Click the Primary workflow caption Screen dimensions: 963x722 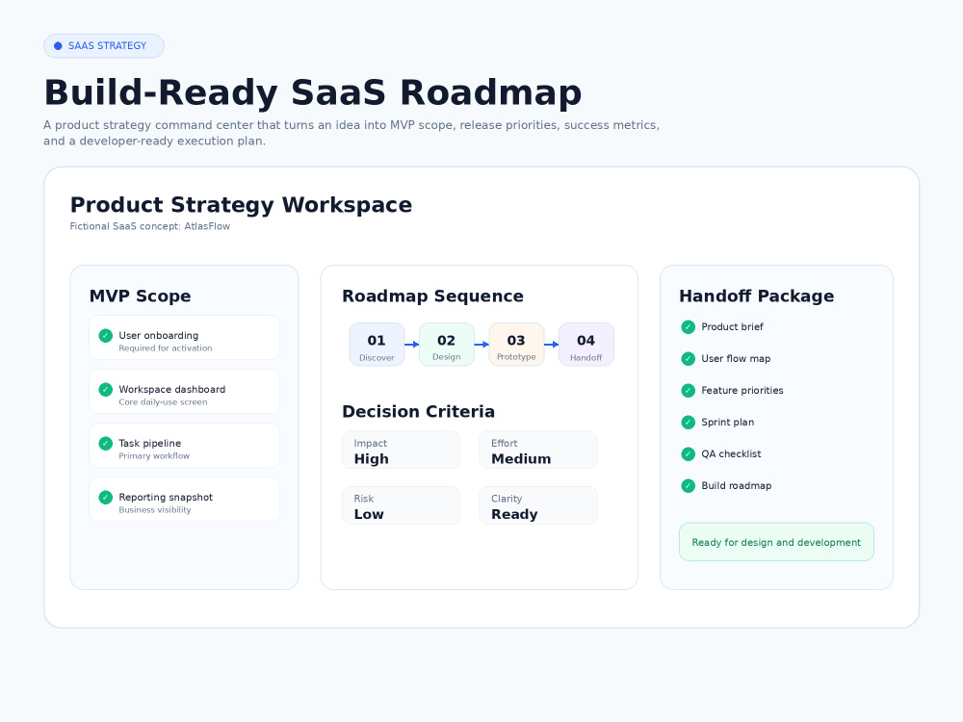point(154,456)
